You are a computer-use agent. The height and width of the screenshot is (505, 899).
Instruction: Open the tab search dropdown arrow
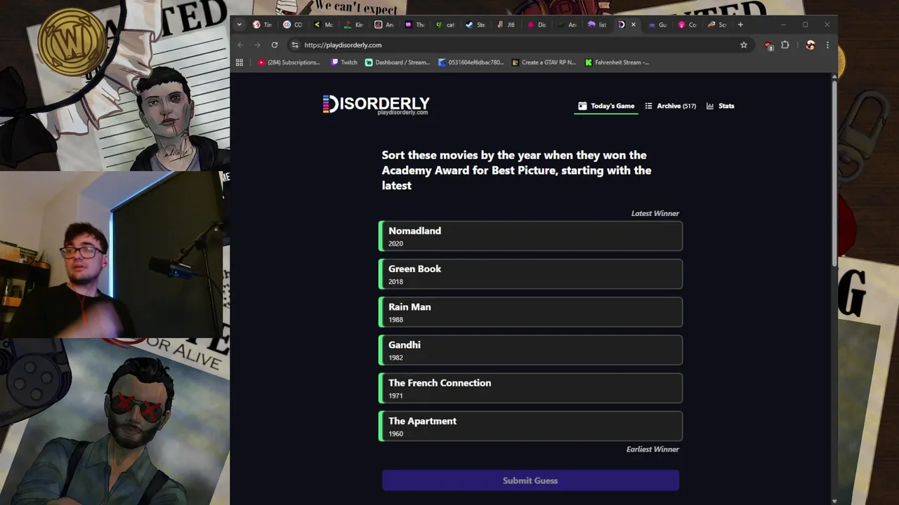click(239, 25)
